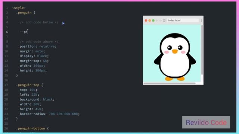Click the green maximize dot of browser window

coord(153,20)
